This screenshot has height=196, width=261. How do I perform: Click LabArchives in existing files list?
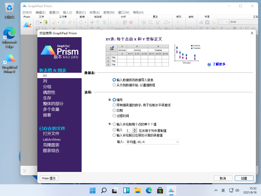pos(52,139)
